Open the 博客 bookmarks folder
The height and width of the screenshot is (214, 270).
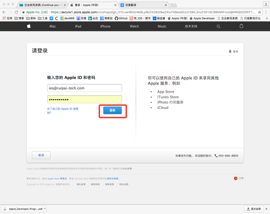tap(19, 18)
